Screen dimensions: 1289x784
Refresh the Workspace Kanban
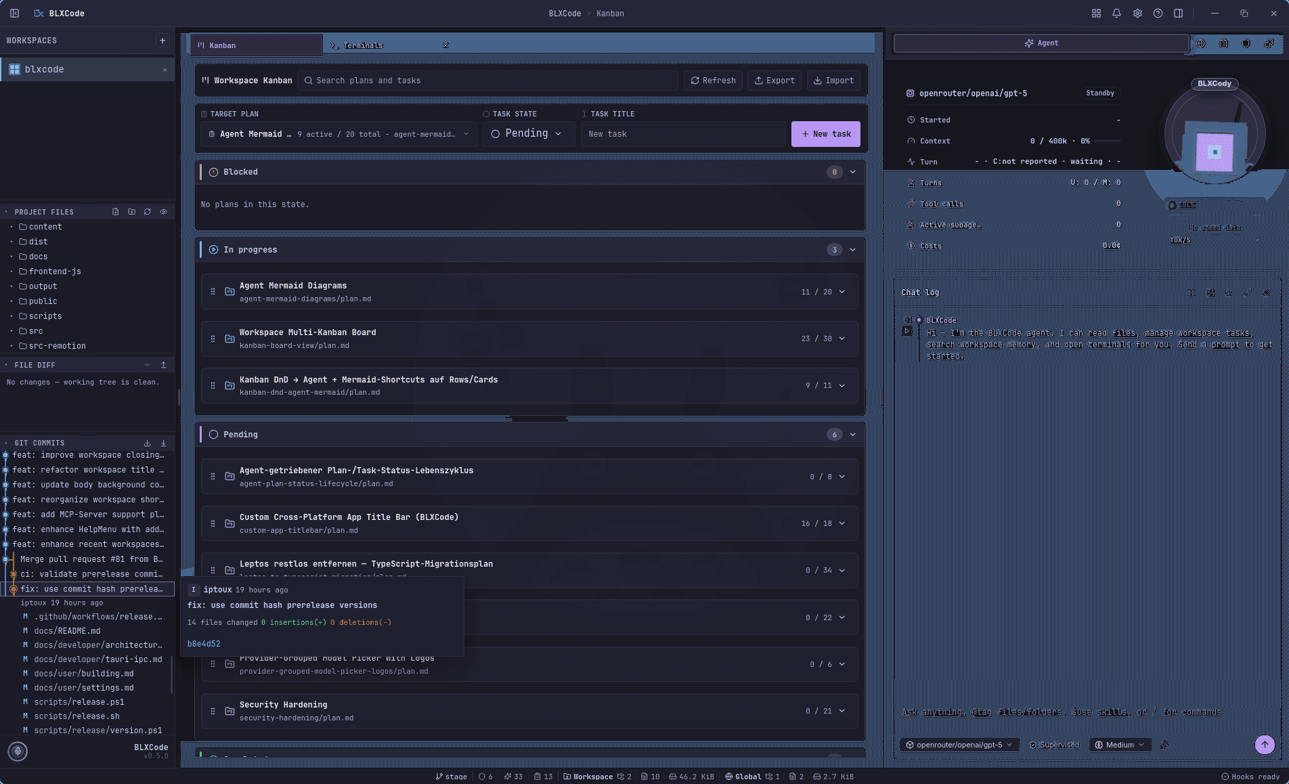pyautogui.click(x=713, y=81)
